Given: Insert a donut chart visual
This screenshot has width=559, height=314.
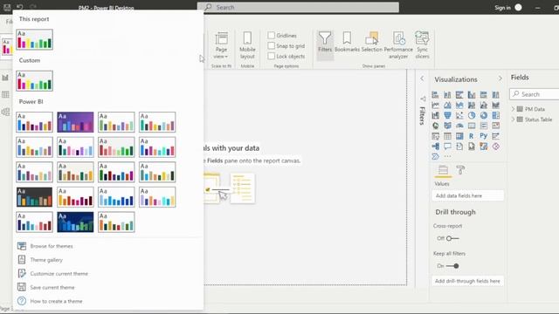Looking at the screenshot, I should click(484, 115).
